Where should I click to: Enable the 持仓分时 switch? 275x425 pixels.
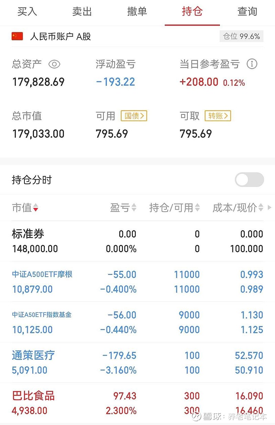(x=249, y=180)
